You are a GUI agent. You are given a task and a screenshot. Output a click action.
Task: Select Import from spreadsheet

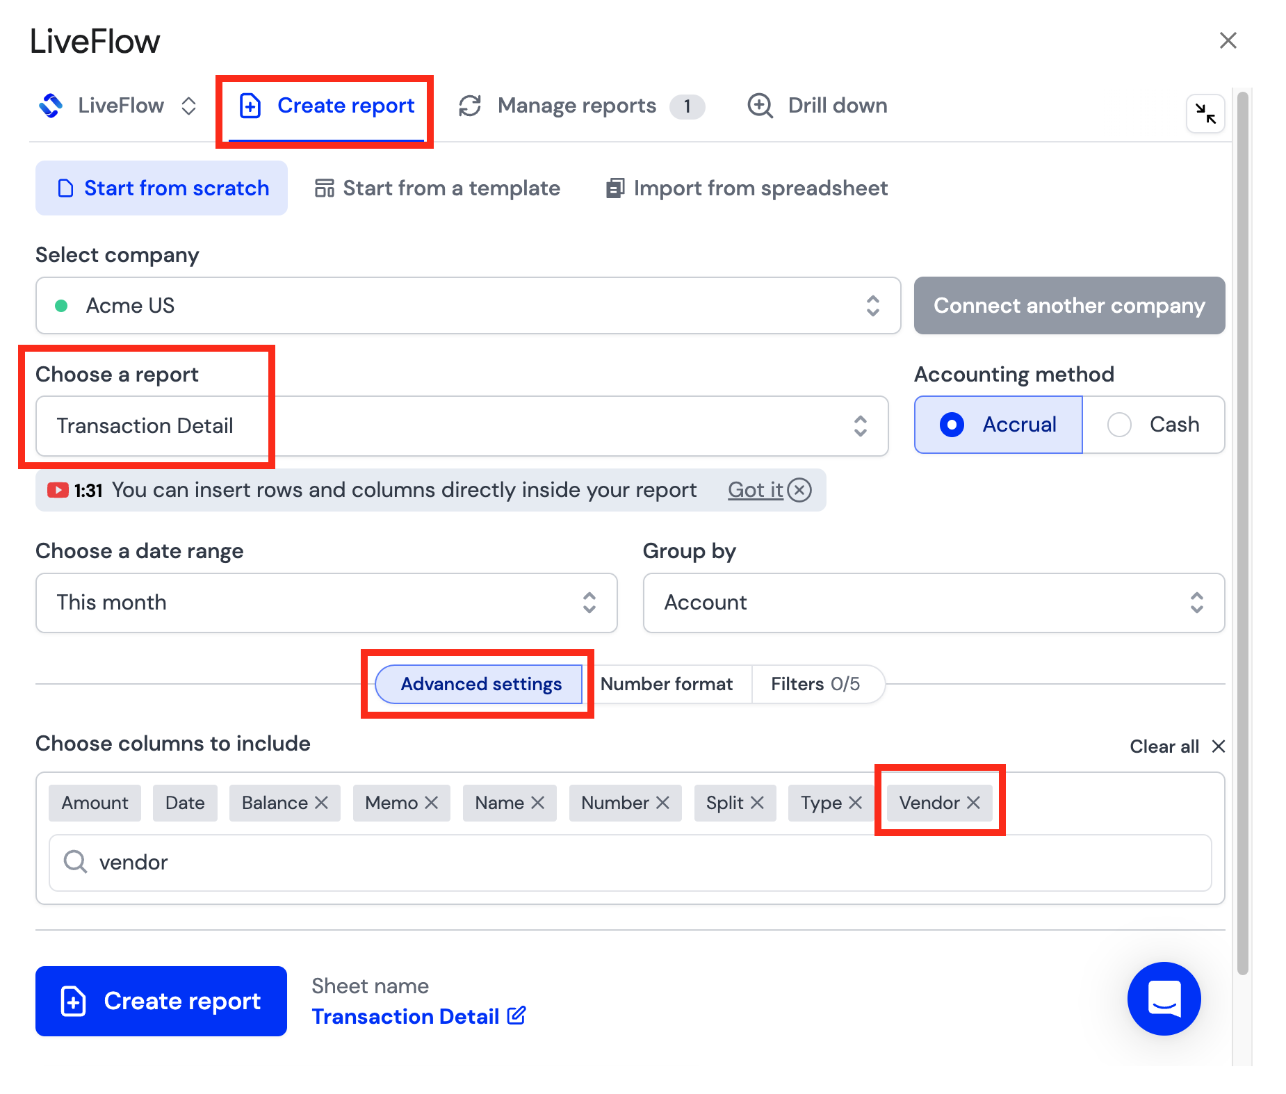click(747, 188)
